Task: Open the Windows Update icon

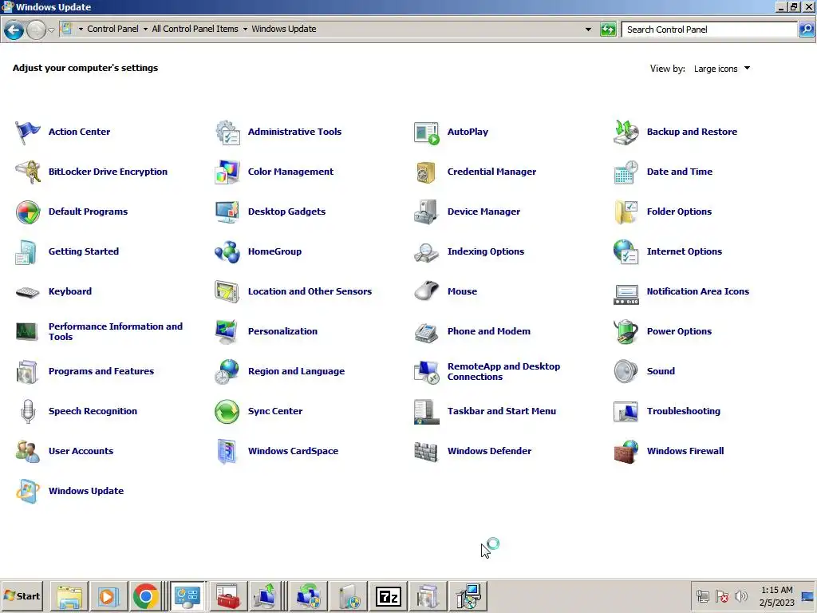Action: (28, 491)
